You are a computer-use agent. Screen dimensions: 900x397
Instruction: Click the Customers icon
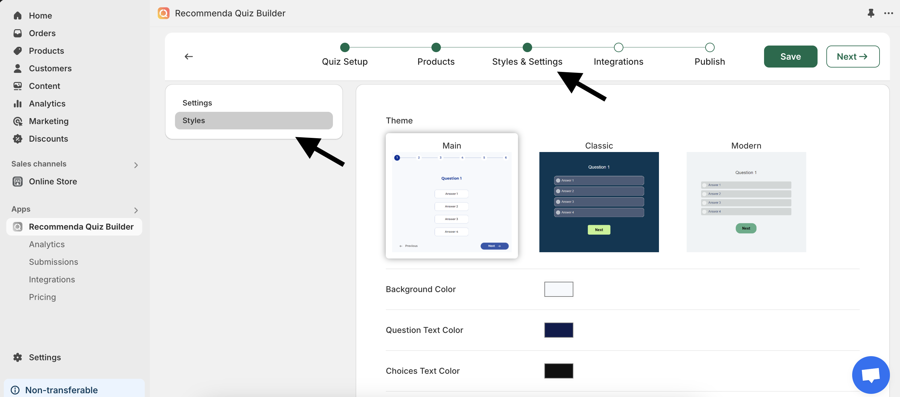click(x=18, y=68)
